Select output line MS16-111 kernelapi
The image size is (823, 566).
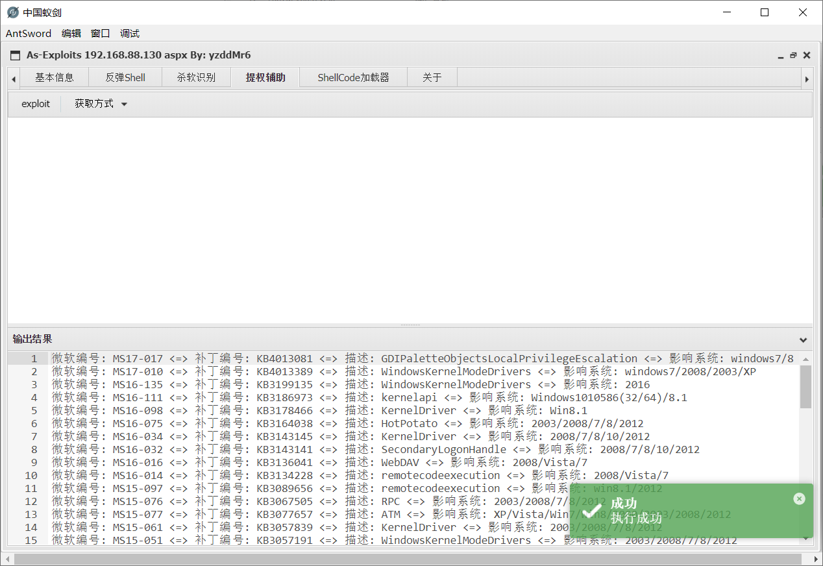point(369,397)
